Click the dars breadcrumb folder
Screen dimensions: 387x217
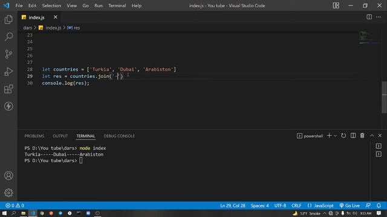pyautogui.click(x=27, y=28)
